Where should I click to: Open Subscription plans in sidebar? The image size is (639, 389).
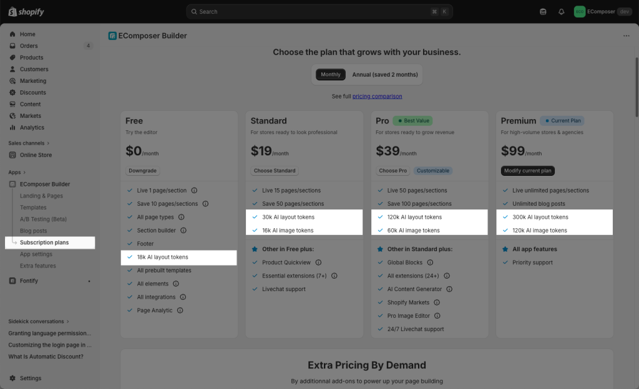(x=44, y=243)
